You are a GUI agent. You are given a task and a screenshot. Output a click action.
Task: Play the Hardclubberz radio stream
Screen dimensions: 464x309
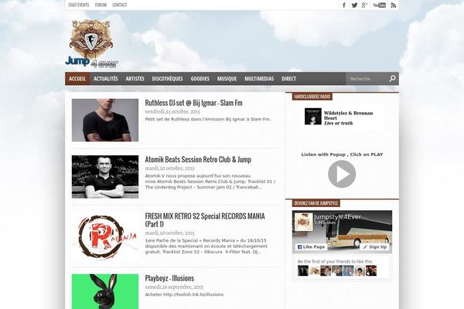(342, 174)
